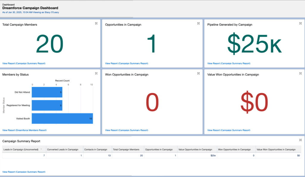Click the red 0 won opportunities metric
The image size is (305, 177).
152,102
